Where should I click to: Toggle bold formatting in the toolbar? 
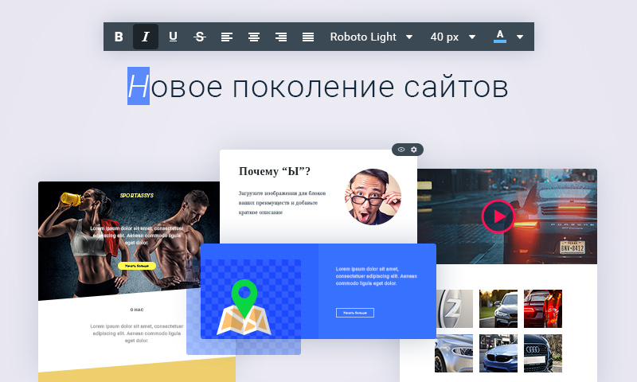click(x=119, y=37)
